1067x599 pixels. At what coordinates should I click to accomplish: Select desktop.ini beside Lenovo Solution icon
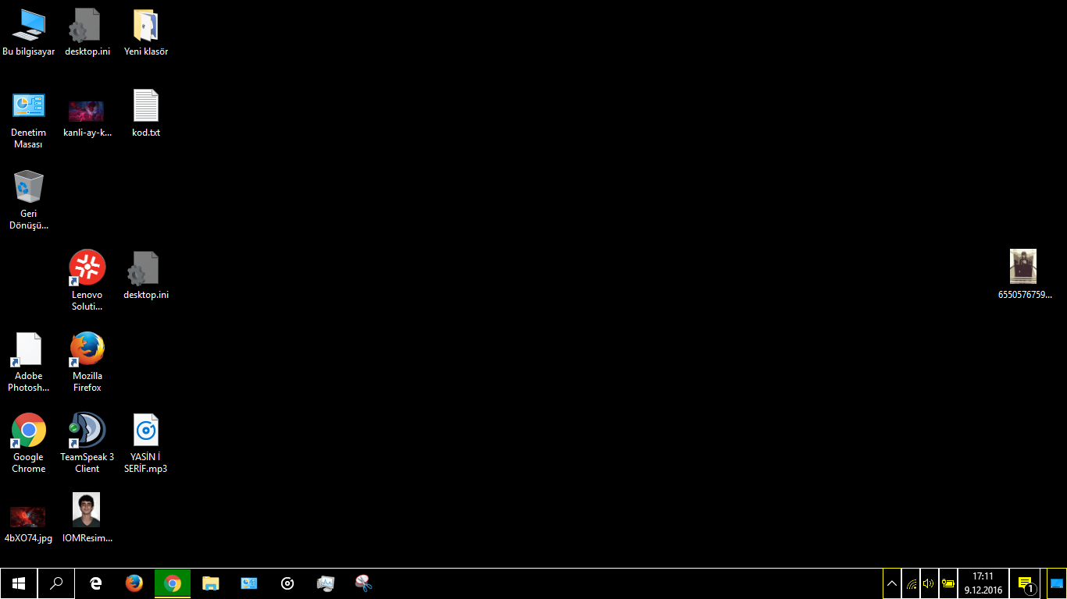(x=146, y=276)
